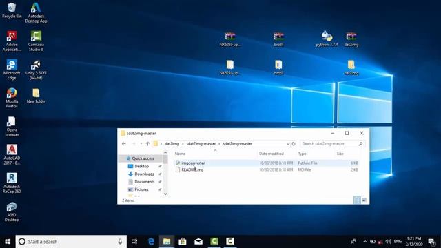This screenshot has width=441, height=248.
Task: Switch to large icons view button
Action: (365, 200)
